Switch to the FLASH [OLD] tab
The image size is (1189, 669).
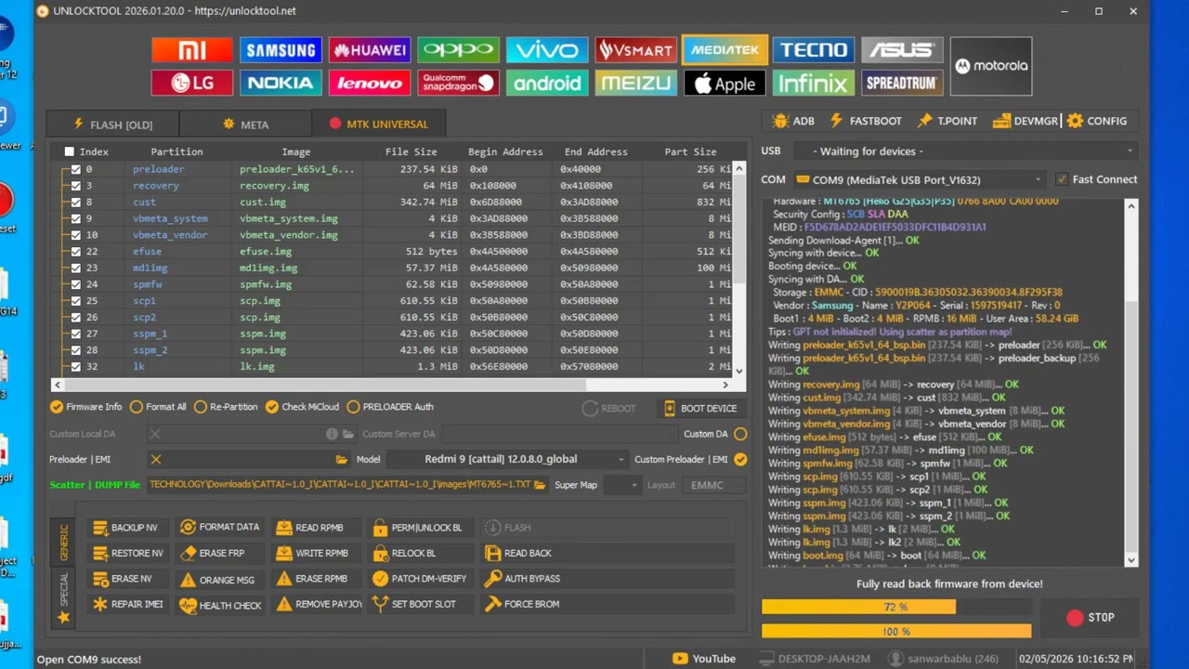tap(112, 124)
